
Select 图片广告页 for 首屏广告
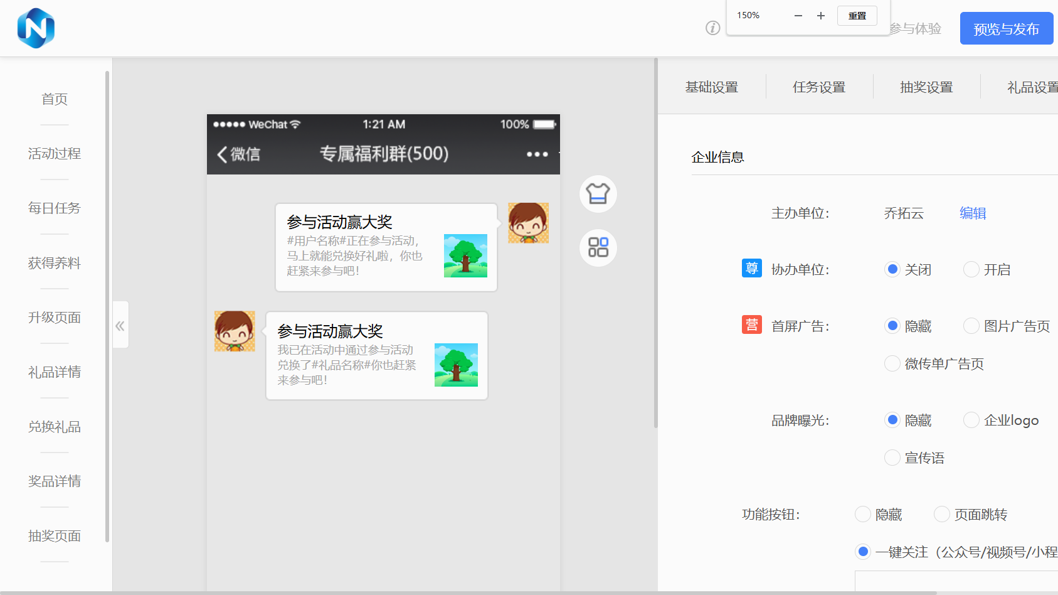[971, 326]
